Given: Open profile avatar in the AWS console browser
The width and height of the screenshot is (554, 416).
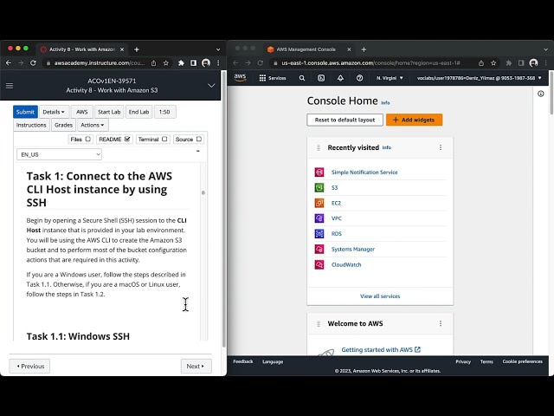Looking at the screenshot, I should pyautogui.click(x=533, y=63).
